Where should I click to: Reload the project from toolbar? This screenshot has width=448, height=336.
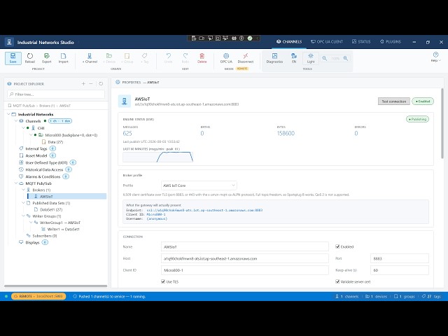(x=29, y=58)
